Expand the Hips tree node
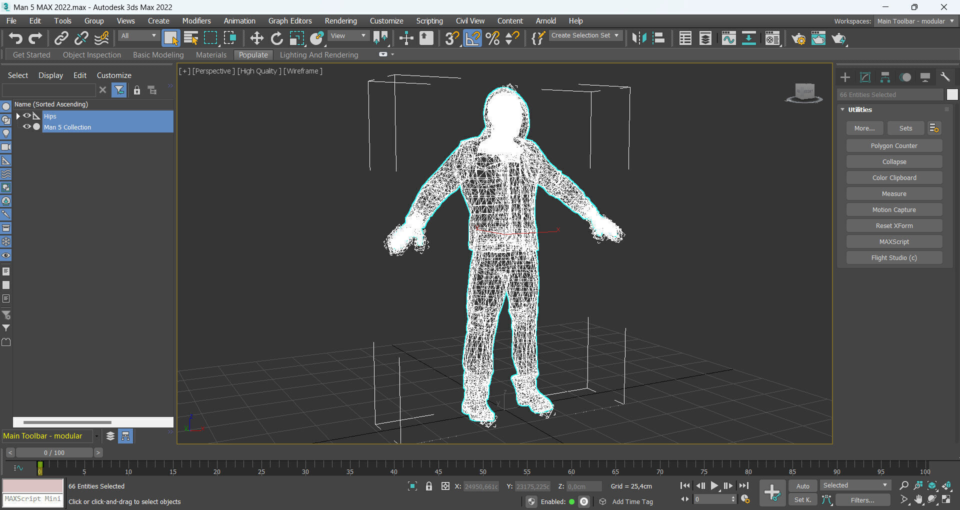This screenshot has height=510, width=960. pyautogui.click(x=18, y=116)
